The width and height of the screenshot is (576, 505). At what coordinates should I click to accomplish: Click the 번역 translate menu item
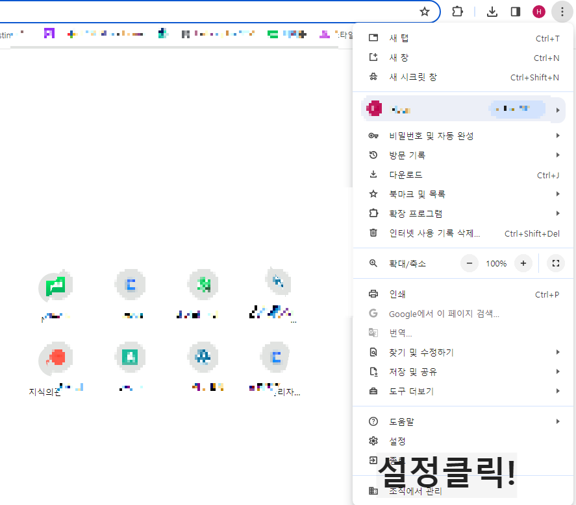[464, 333]
